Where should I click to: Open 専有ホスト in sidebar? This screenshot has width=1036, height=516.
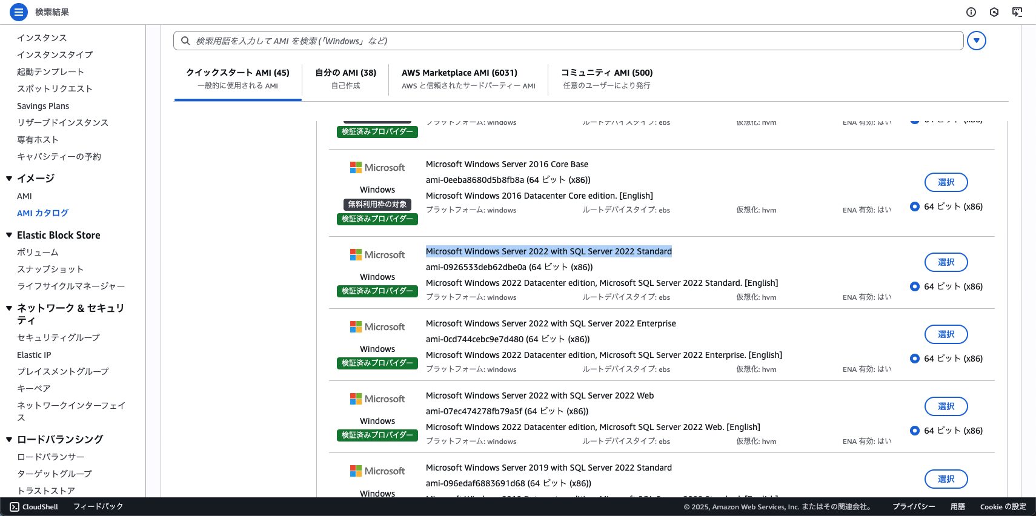38,139
